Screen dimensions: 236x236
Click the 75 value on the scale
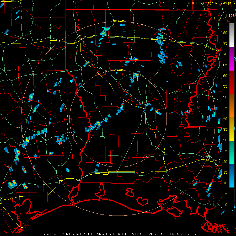pyautogui.click(x=225, y=43)
